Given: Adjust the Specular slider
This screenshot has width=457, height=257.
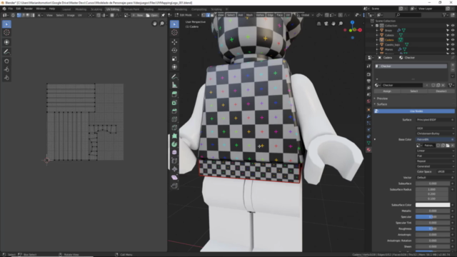Looking at the screenshot, I should click(433, 217).
